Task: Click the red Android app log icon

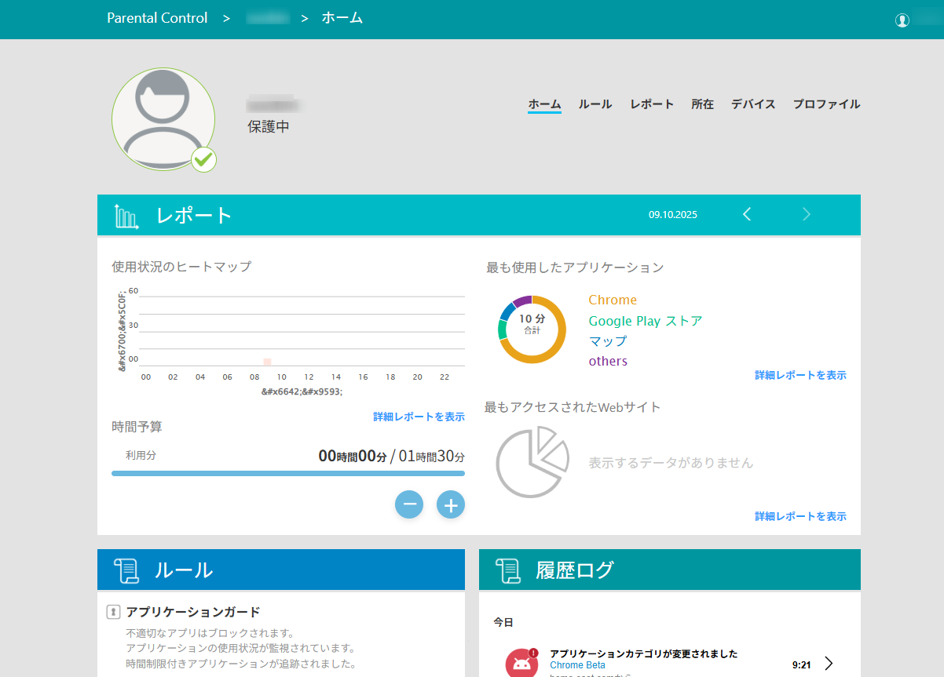Action: pyautogui.click(x=521, y=664)
